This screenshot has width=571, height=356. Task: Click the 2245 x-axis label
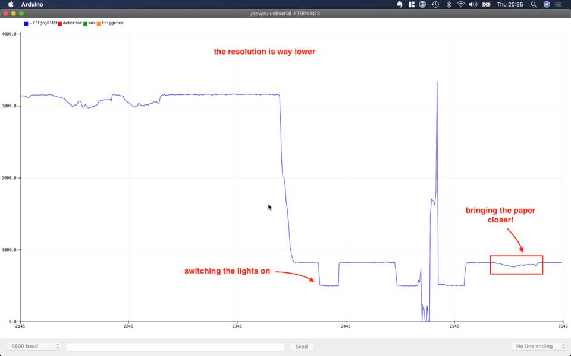click(x=128, y=326)
